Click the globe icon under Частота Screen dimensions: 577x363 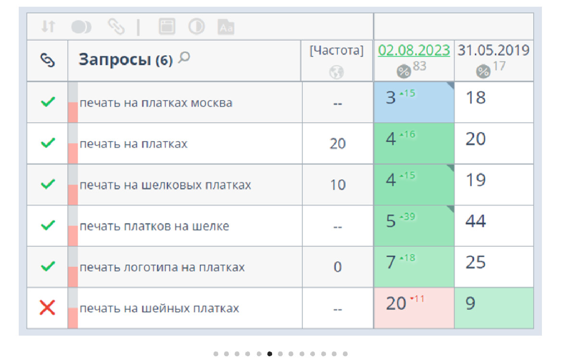tap(337, 72)
